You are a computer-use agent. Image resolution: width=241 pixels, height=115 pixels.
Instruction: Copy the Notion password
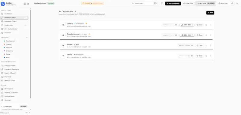click(200, 45)
